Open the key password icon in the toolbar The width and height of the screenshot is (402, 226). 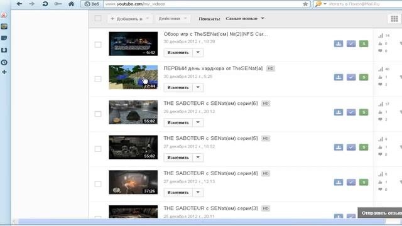58,4
